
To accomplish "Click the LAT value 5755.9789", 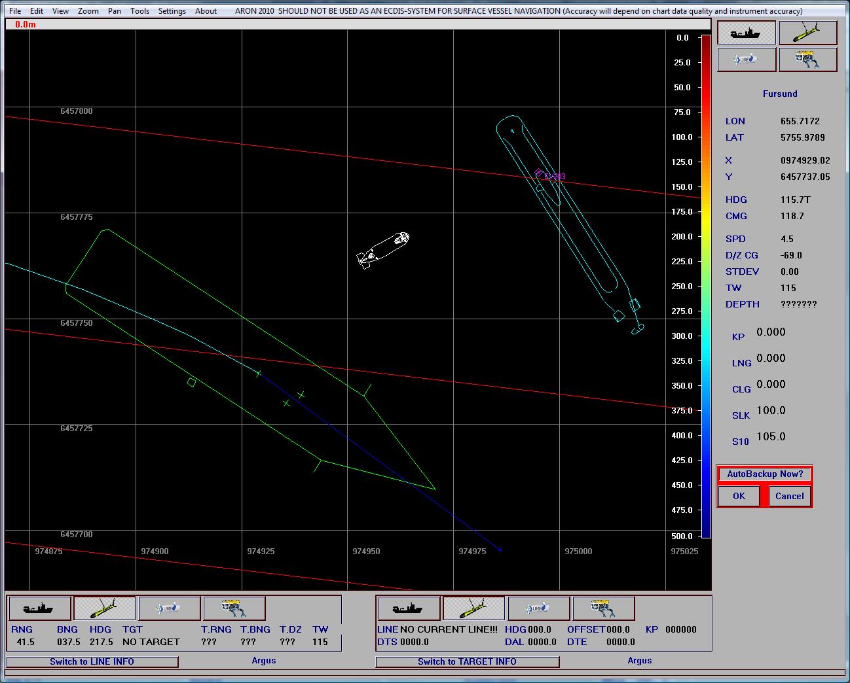I will (x=803, y=137).
